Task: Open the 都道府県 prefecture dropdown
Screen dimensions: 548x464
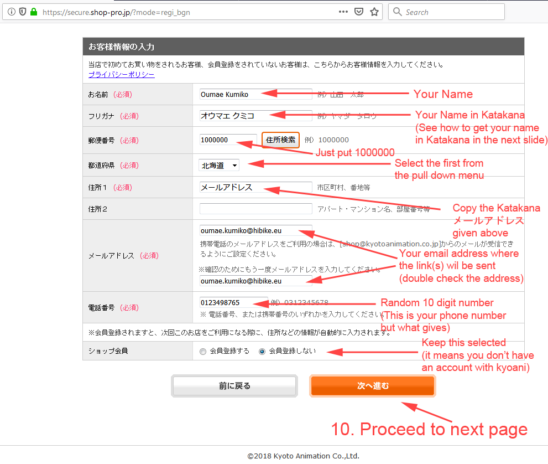Action: pos(219,165)
